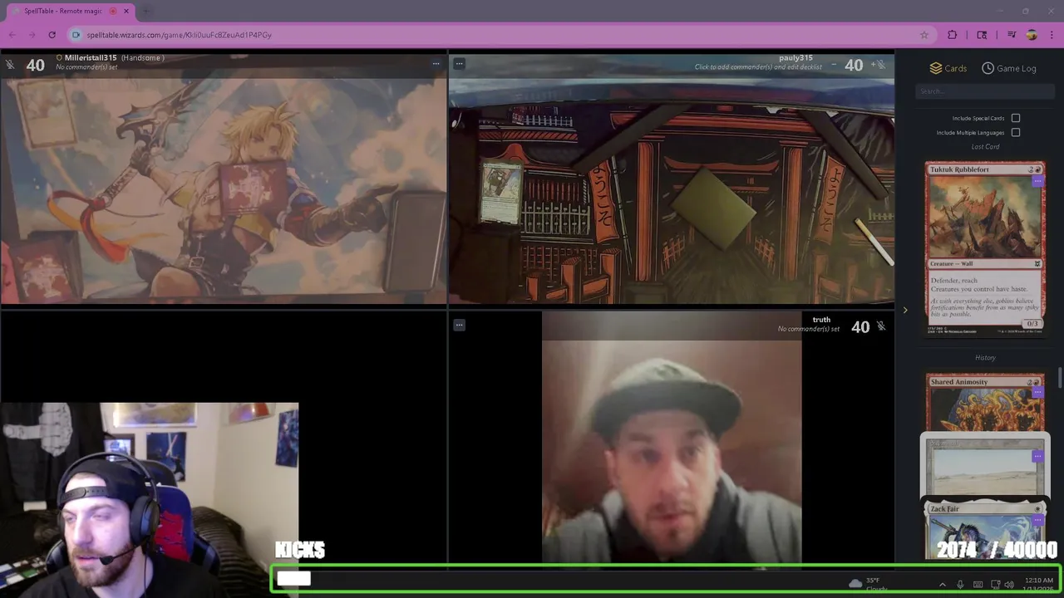
Task: Bookmark this page with star icon
Action: pos(924,35)
